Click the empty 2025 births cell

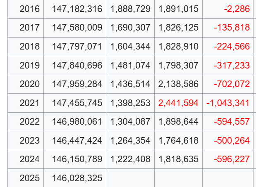130,178
